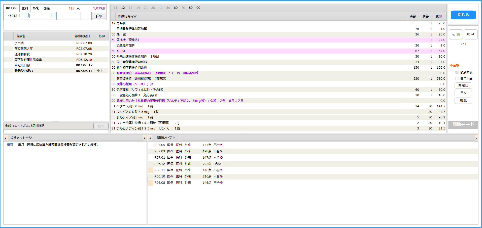Select the 膀胱炎の疑い disease row
Viewport: 482px width, 228px height.
(x=24, y=71)
